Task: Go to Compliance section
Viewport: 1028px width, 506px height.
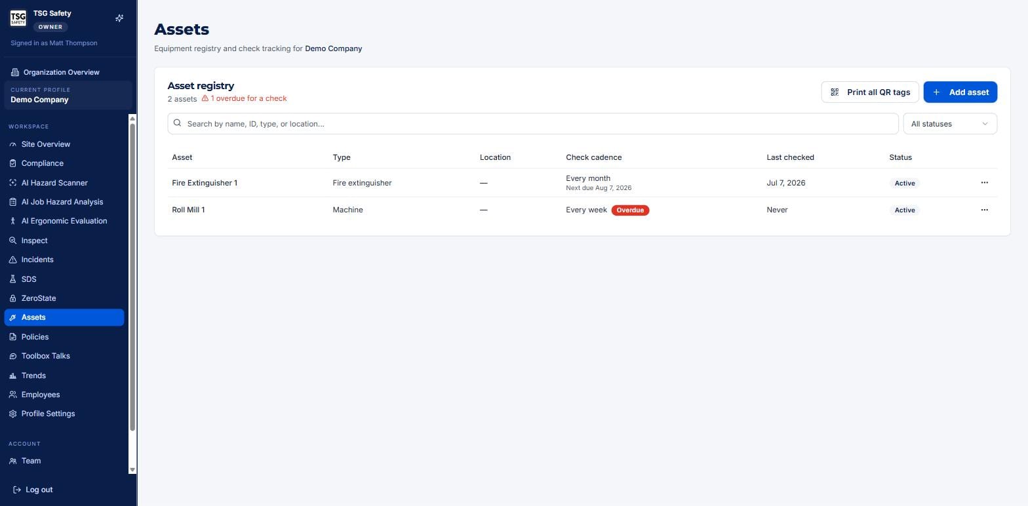Action: tap(64, 163)
